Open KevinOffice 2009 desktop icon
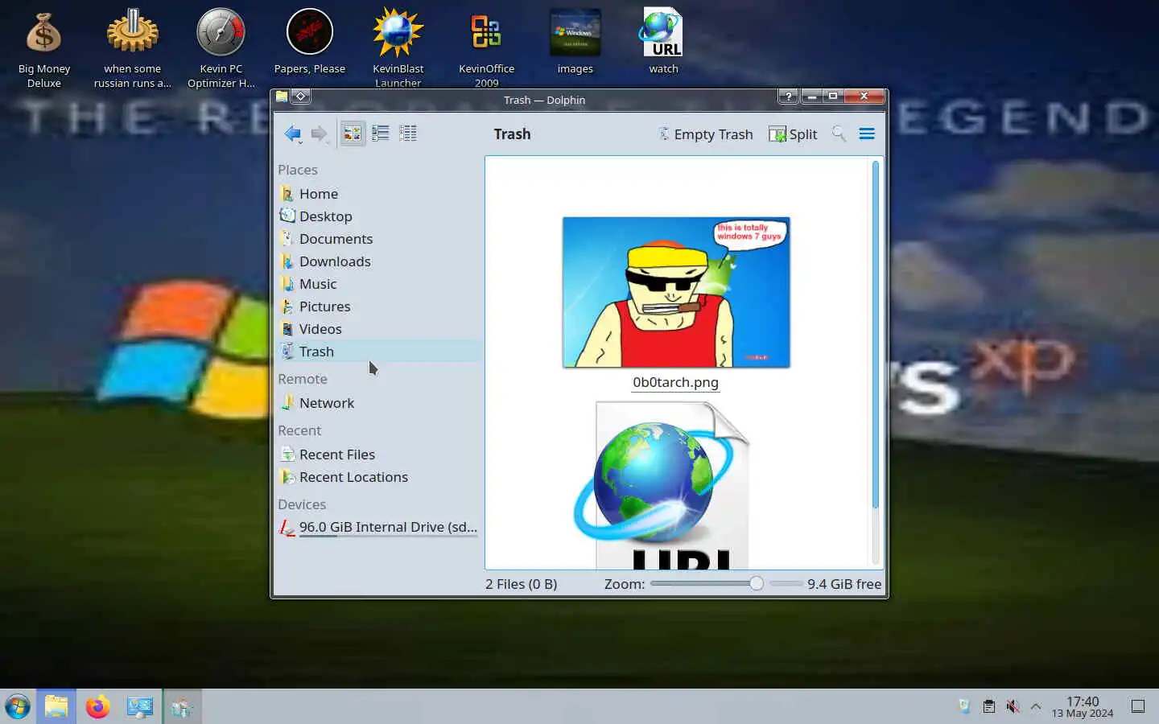This screenshot has height=724, width=1159. click(x=486, y=48)
